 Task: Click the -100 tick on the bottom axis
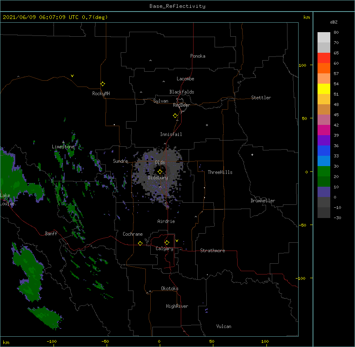(x=52, y=341)
